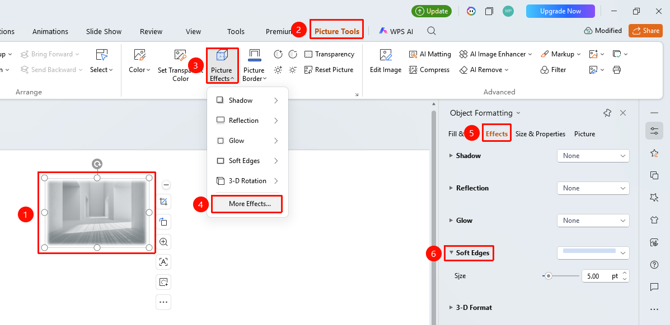
Task: Click the Filter tool
Action: 554,69
